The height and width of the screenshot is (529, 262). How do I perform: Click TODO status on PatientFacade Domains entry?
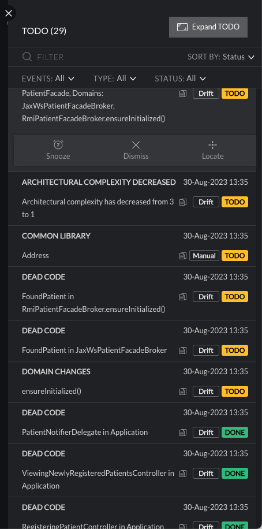(235, 94)
